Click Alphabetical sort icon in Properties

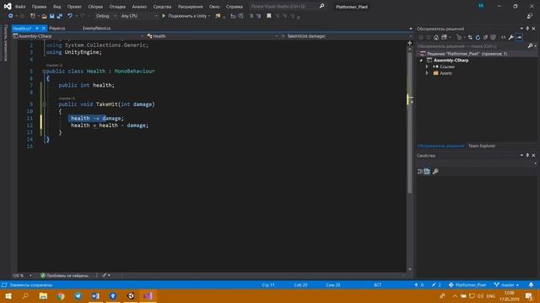(427, 172)
